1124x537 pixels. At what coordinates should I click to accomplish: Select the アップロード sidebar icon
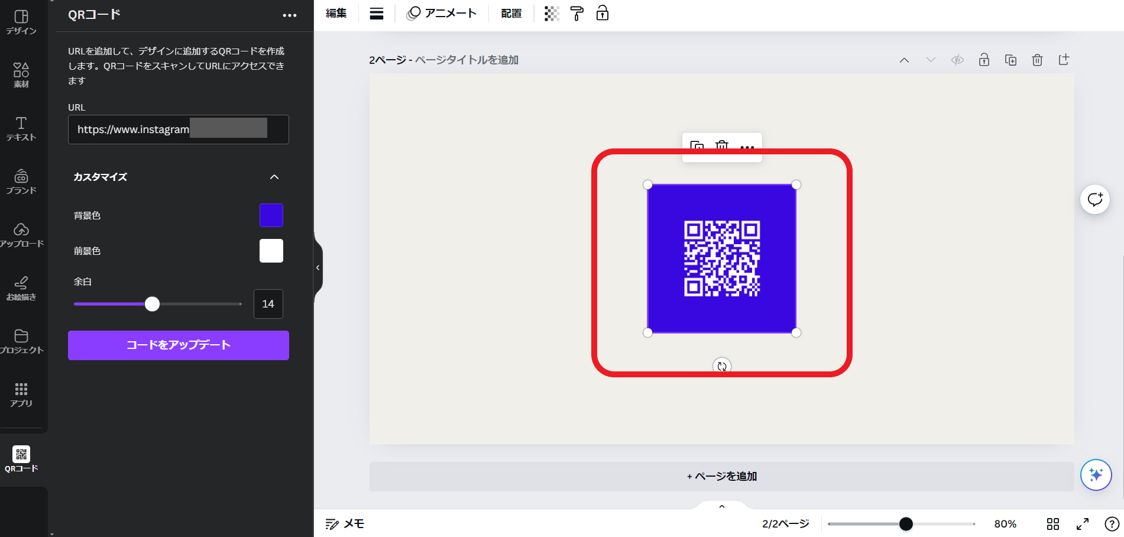point(21,235)
